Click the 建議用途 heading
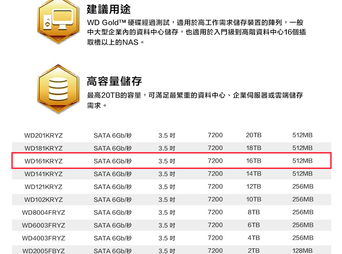 (x=109, y=9)
